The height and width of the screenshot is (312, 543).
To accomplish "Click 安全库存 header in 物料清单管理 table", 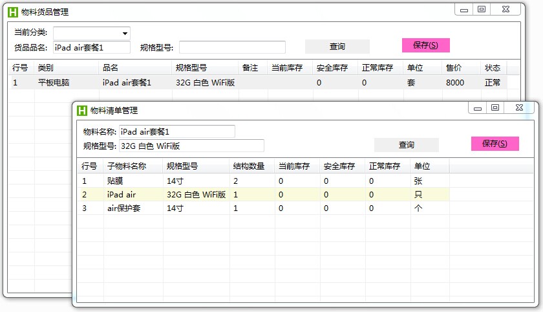I will point(343,166).
